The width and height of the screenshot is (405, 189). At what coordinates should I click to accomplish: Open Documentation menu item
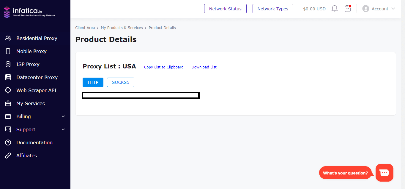(35, 142)
